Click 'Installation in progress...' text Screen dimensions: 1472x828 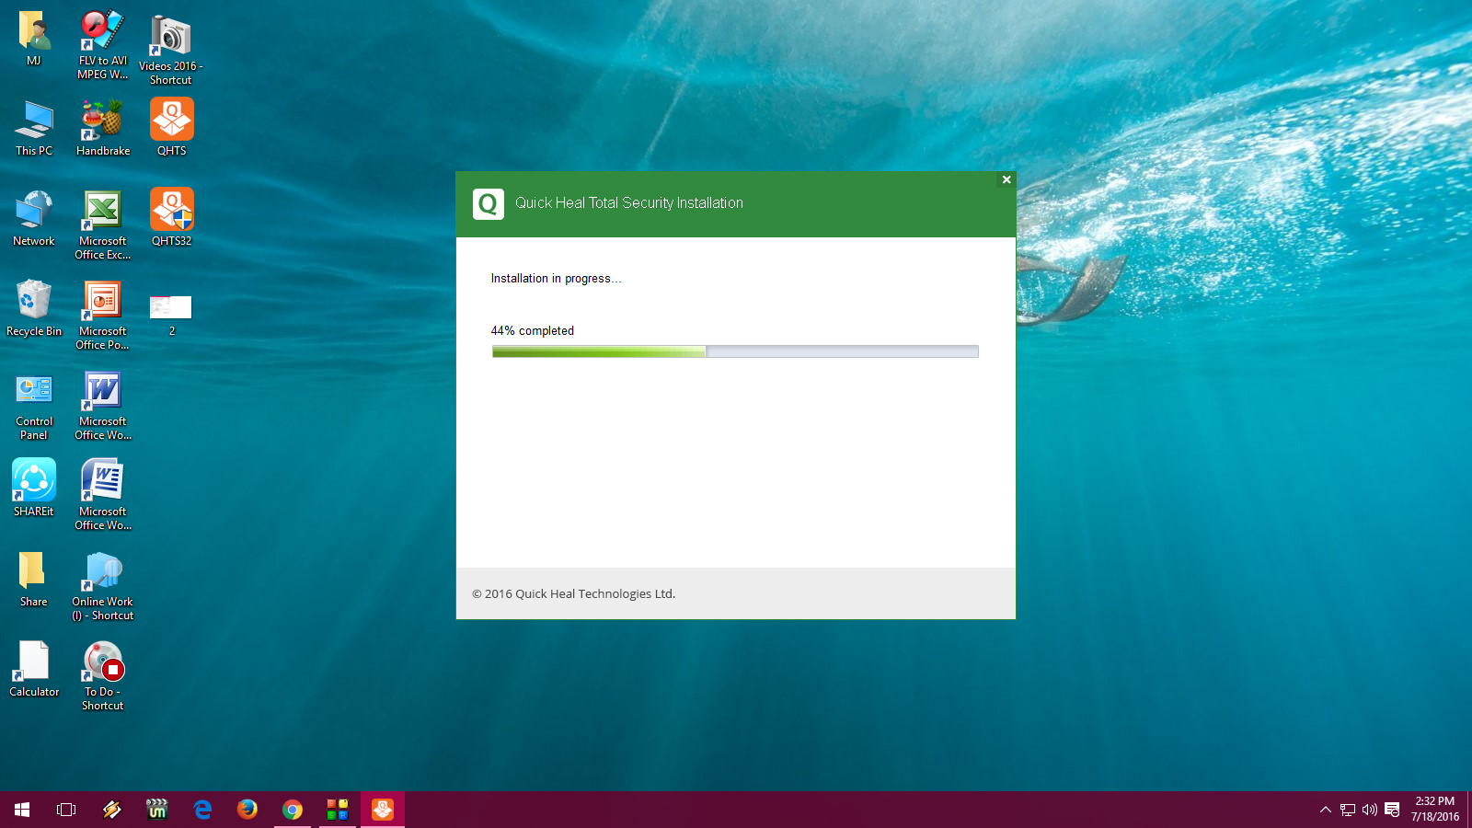coord(556,278)
